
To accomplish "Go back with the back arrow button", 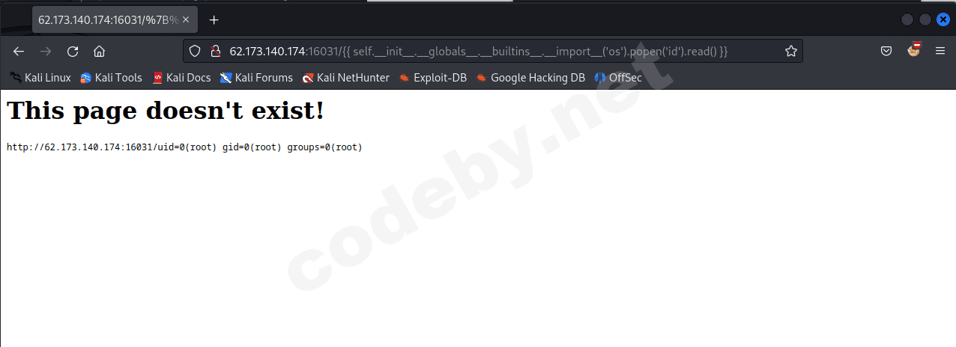I will tap(19, 52).
